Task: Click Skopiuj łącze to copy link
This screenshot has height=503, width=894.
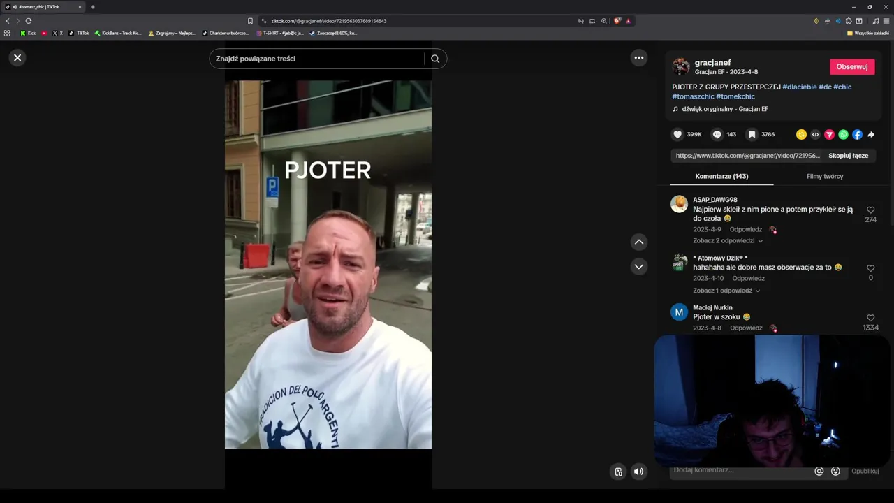Action: (x=848, y=156)
